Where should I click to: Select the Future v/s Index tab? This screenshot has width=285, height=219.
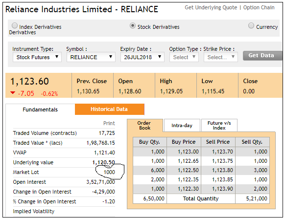coord(219,125)
